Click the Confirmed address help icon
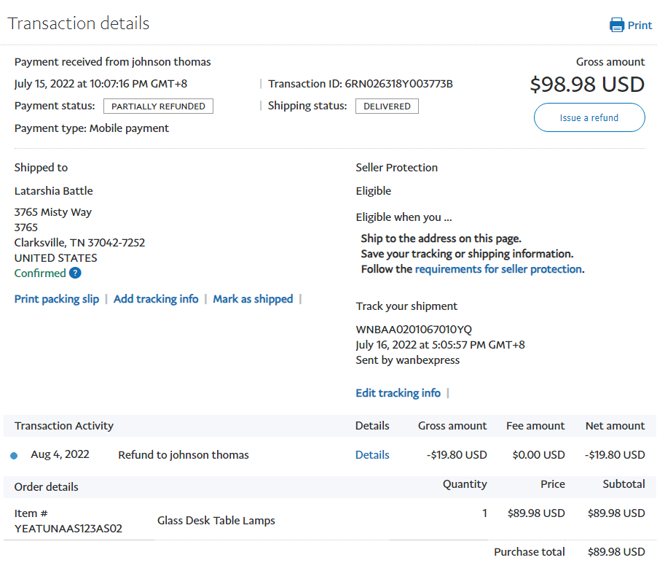The image size is (657, 563). point(75,273)
